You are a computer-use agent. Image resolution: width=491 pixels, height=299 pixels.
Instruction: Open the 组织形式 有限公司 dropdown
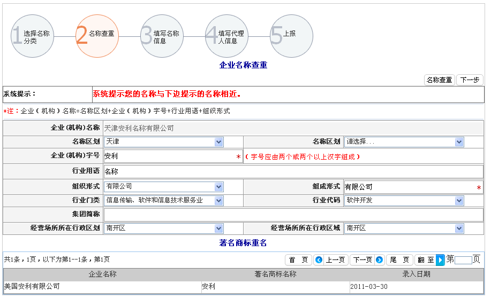(163, 187)
